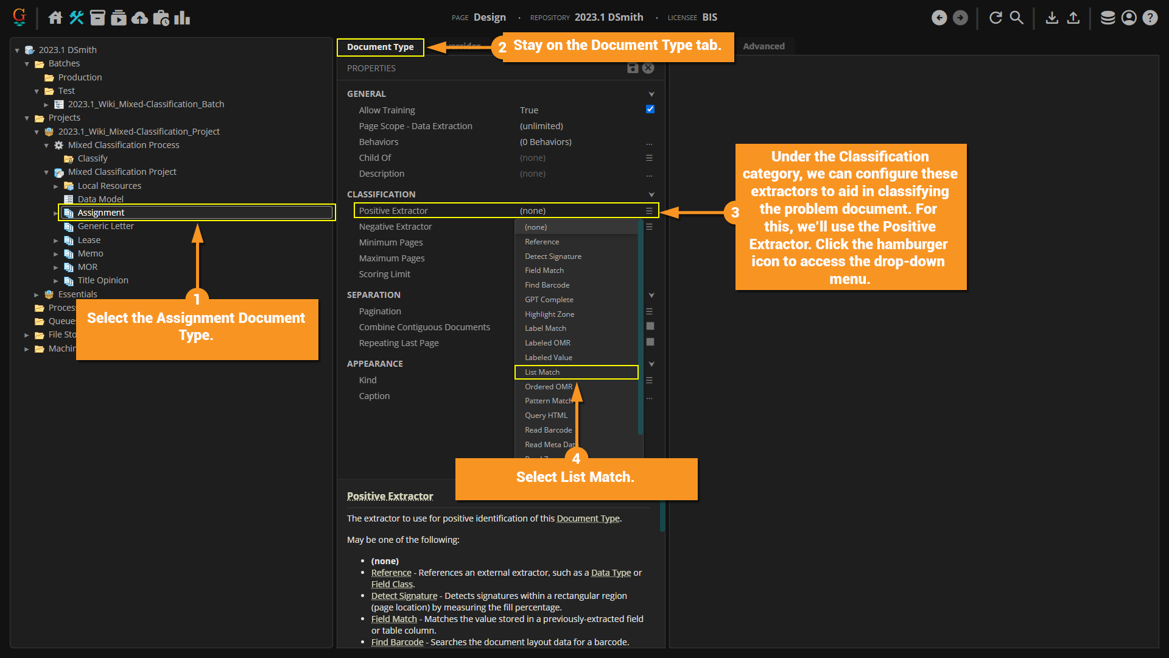Image resolution: width=1169 pixels, height=658 pixels.
Task: Open the Batches archive box icon
Action: pos(98,18)
